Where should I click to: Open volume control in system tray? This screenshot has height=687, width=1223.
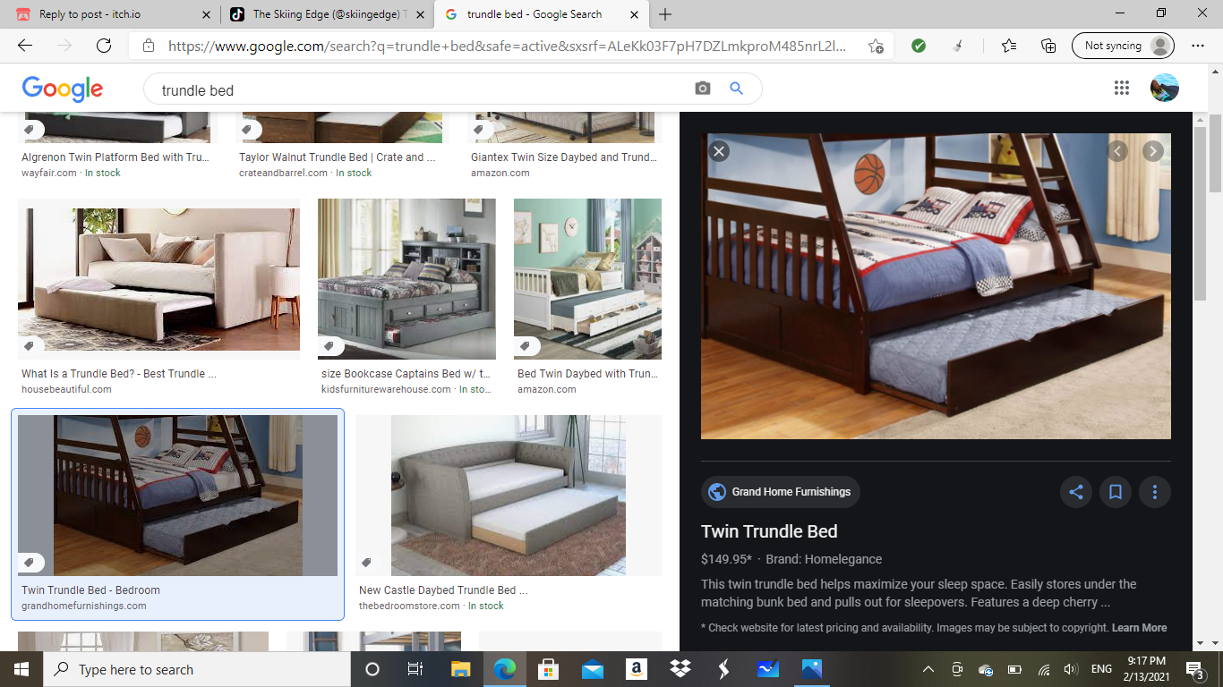tap(1070, 669)
